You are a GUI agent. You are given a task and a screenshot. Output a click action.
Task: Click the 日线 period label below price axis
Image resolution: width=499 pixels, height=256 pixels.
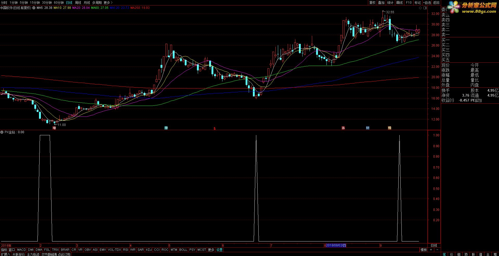[434, 245]
